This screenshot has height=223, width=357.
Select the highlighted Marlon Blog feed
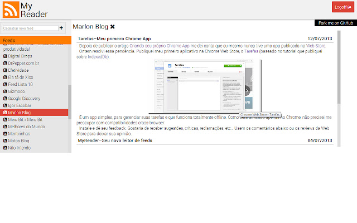pyautogui.click(x=34, y=113)
